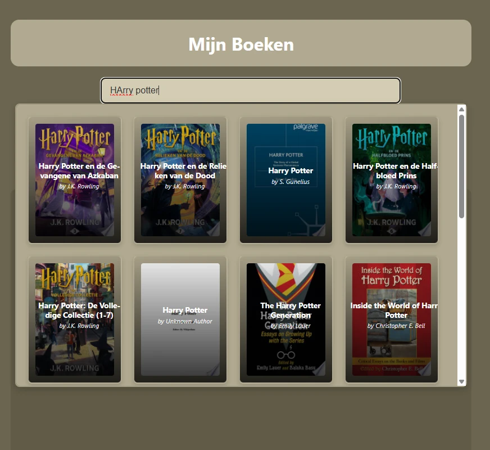Select the title Harry Potter en de Gevangene van Azkaban

(76, 170)
